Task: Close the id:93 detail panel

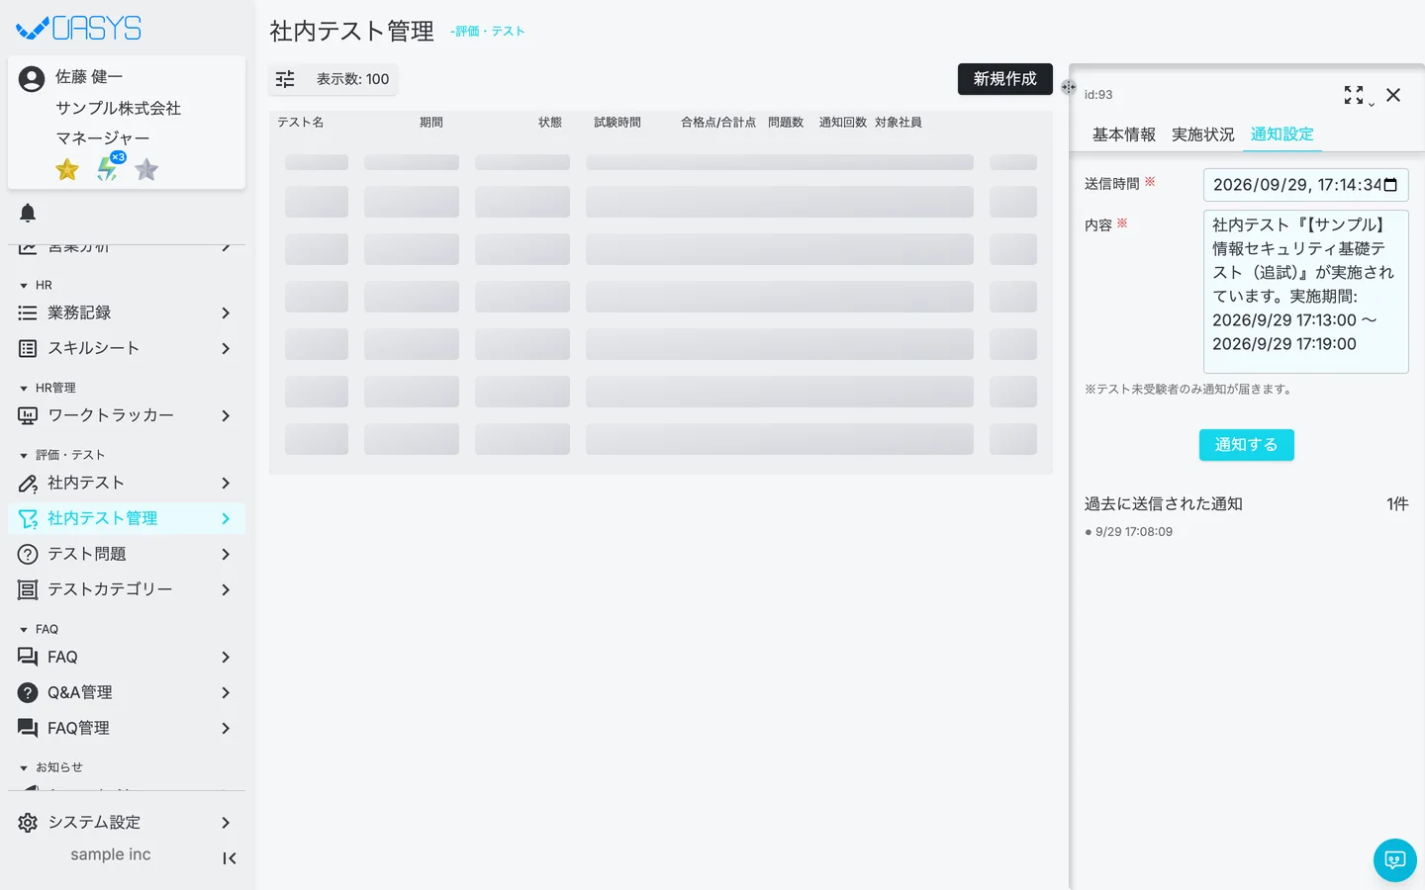Action: 1393,95
